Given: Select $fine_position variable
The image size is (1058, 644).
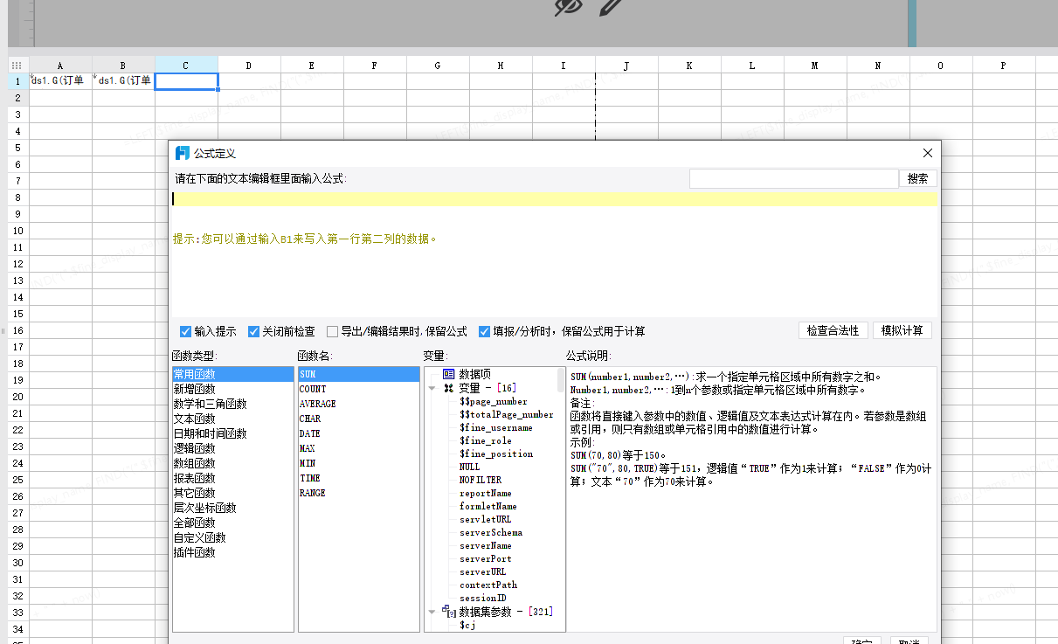Looking at the screenshot, I should point(496,454).
